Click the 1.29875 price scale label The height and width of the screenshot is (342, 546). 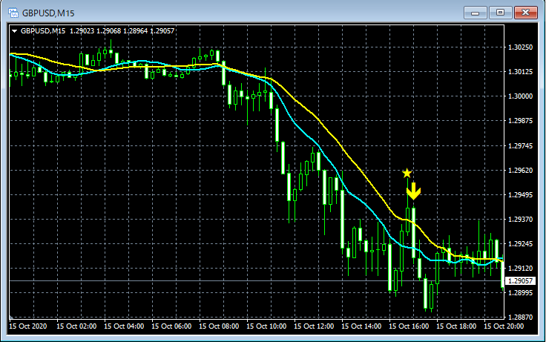pyautogui.click(x=520, y=121)
